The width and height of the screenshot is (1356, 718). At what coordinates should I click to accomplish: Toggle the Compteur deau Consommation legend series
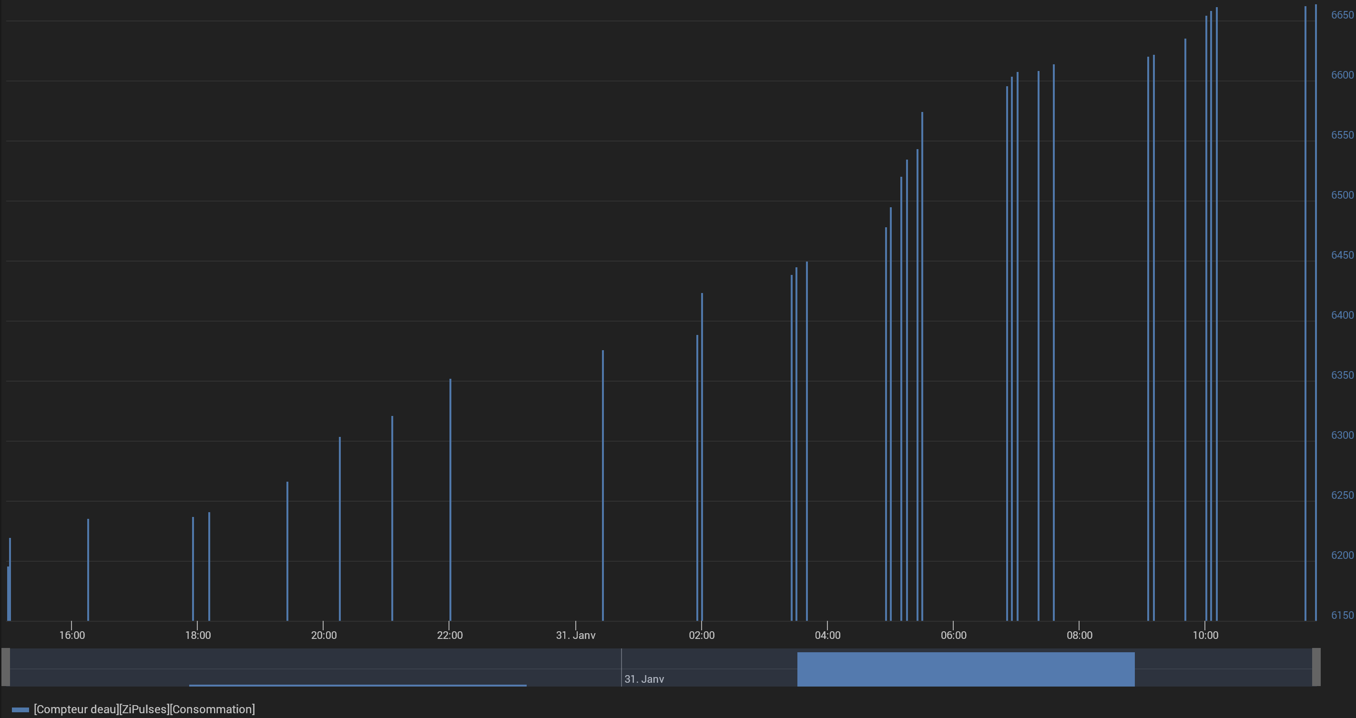pyautogui.click(x=144, y=709)
